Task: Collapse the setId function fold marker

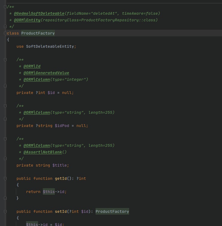Action: (5, 212)
